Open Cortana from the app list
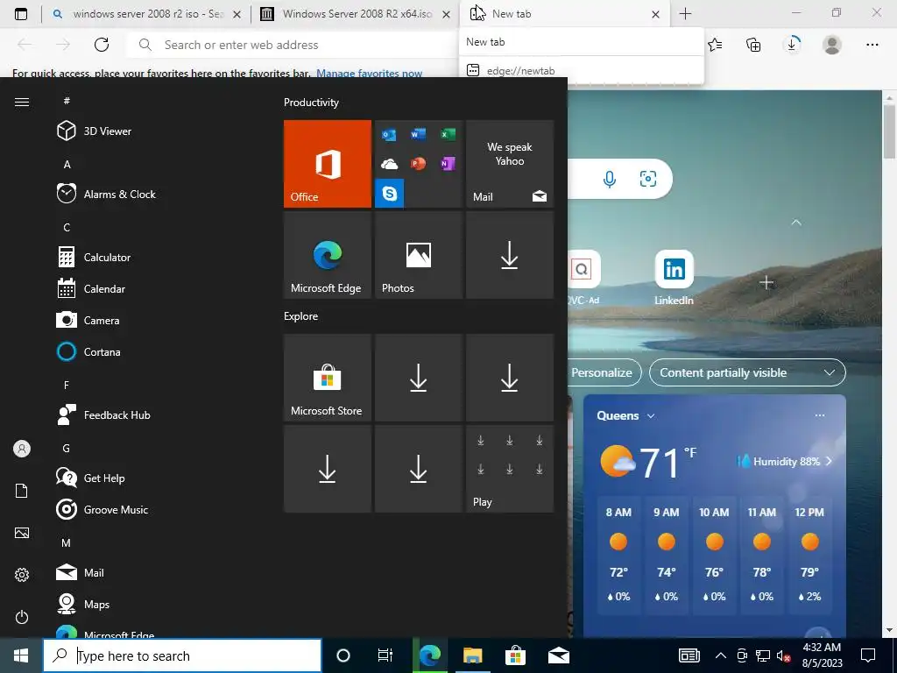Image resolution: width=897 pixels, height=673 pixels. point(88,352)
